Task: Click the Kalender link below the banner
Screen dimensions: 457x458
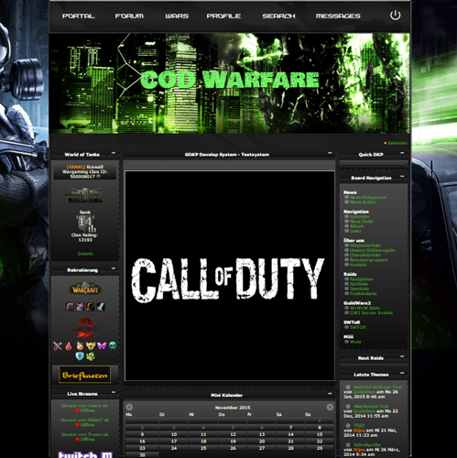Action: (397, 143)
